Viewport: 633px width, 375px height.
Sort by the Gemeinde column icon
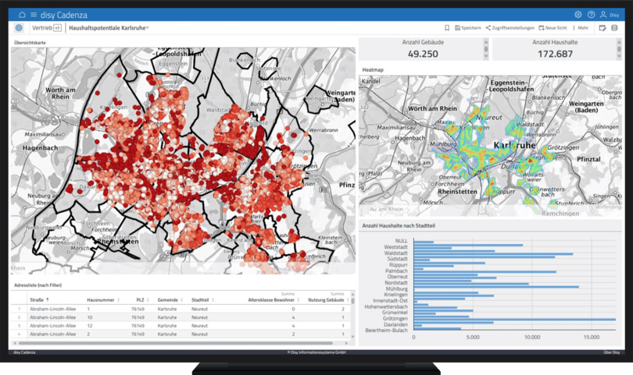181,299
